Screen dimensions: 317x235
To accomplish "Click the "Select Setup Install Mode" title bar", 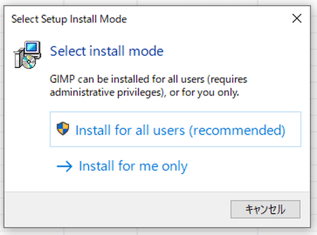I will coord(69,19).
